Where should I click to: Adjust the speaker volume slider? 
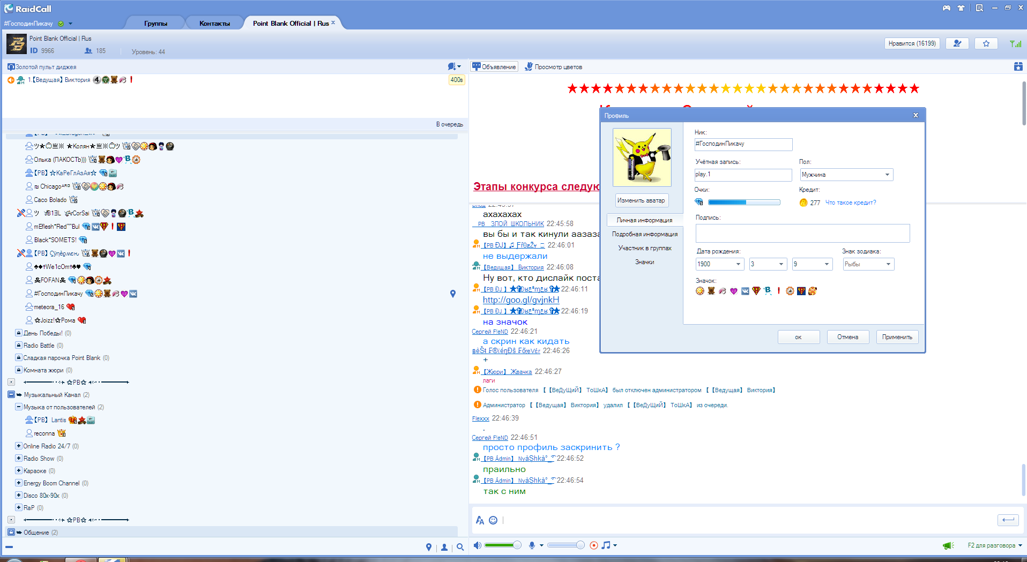click(503, 545)
